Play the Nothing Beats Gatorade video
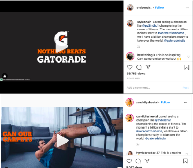The width and height of the screenshot is (193, 168). (x=62, y=46)
